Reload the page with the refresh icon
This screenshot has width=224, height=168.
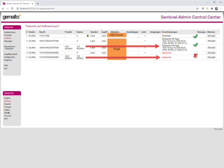pos(12,9)
